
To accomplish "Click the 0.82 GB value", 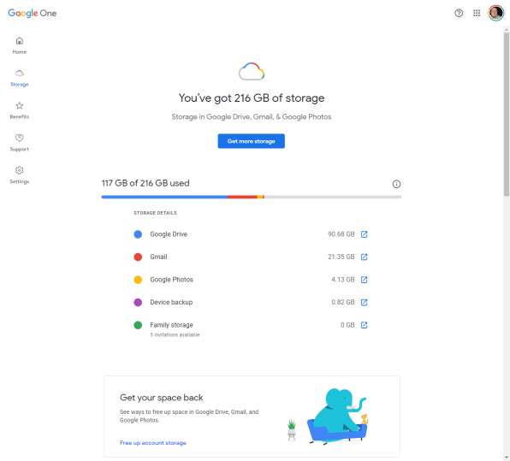I will (x=343, y=303).
